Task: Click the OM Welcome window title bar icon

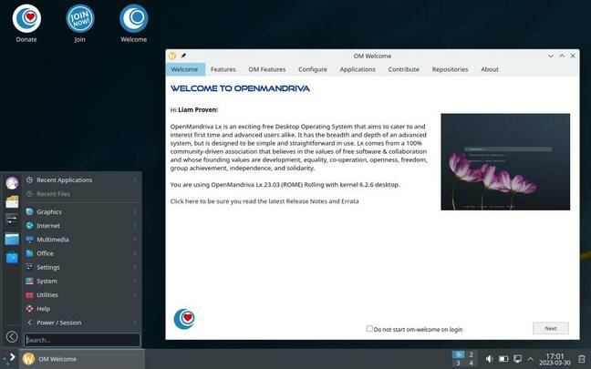Action: pos(172,56)
